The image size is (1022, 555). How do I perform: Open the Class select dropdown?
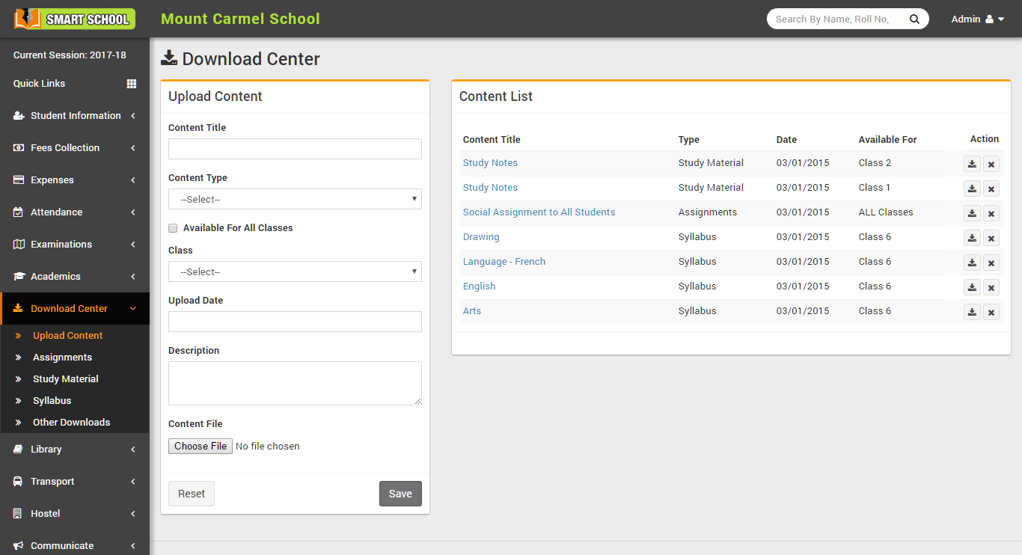point(295,272)
